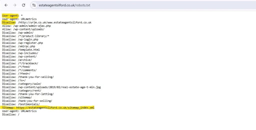256x130 pixels.
Task: Open the site information icon
Action: 34,5
